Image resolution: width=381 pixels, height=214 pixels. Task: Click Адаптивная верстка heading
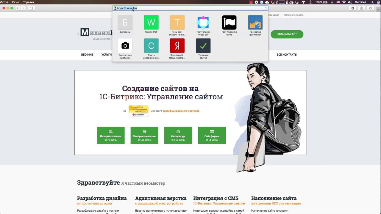[x=161, y=198]
